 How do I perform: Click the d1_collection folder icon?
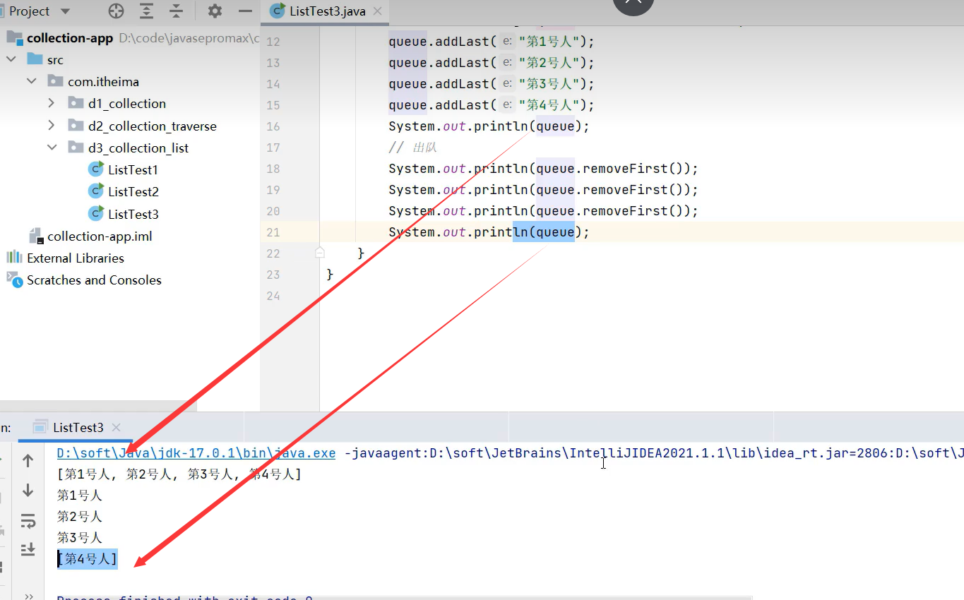coord(76,103)
